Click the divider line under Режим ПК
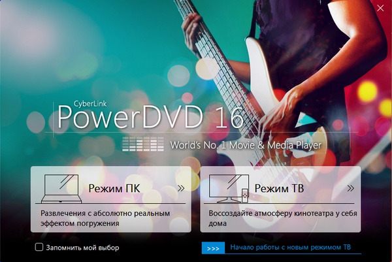392x262 pixels. [x=111, y=203]
